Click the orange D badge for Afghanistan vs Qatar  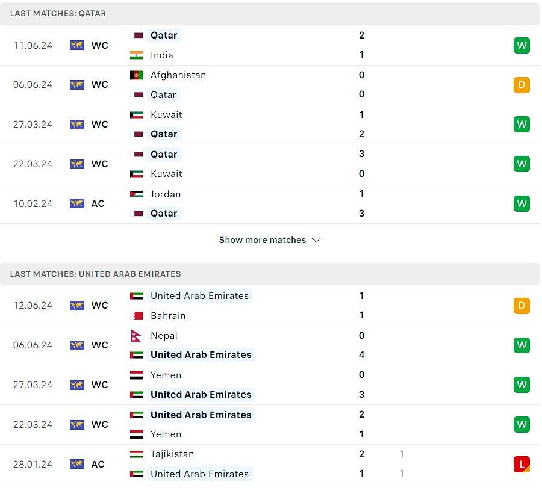522,85
